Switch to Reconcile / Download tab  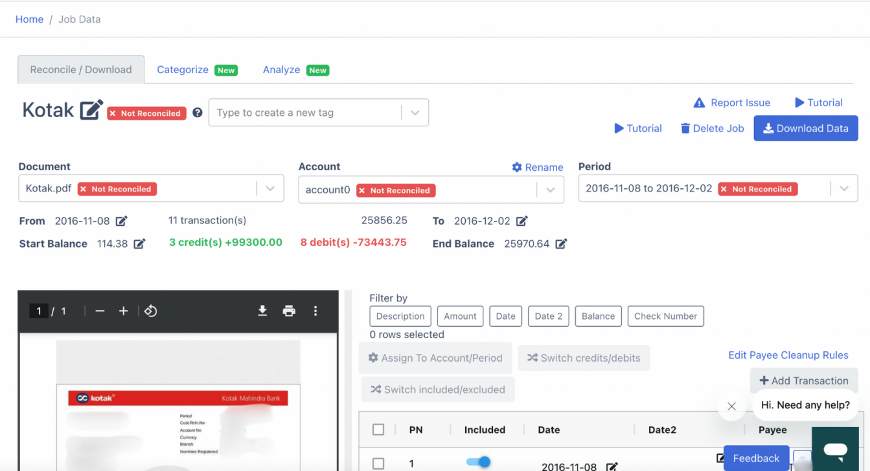81,69
